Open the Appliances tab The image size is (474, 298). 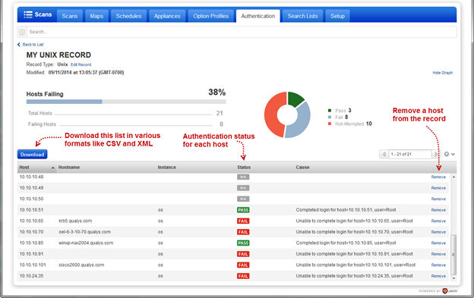[x=167, y=16]
